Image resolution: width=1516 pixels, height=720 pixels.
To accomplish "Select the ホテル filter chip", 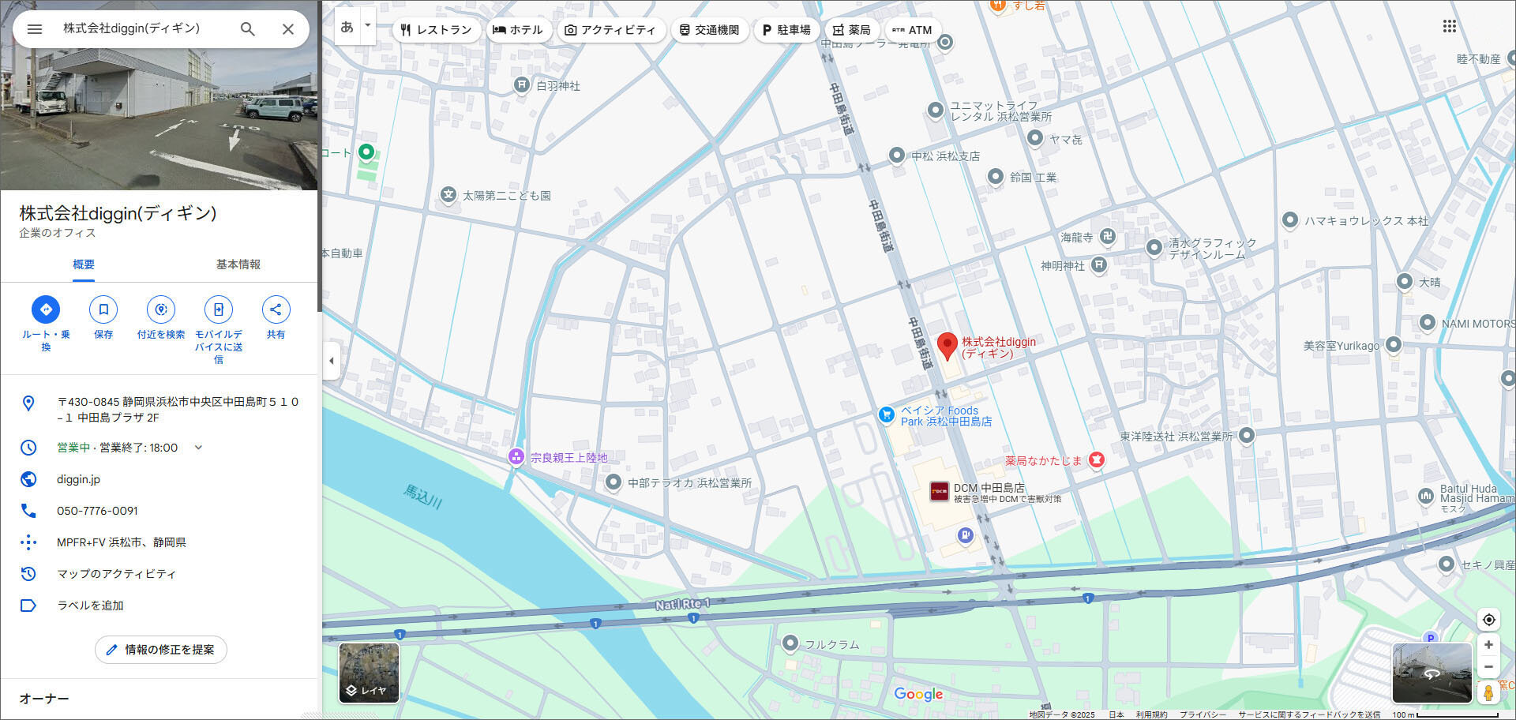I will [517, 30].
